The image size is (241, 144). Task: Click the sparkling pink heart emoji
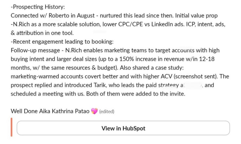click(x=94, y=111)
